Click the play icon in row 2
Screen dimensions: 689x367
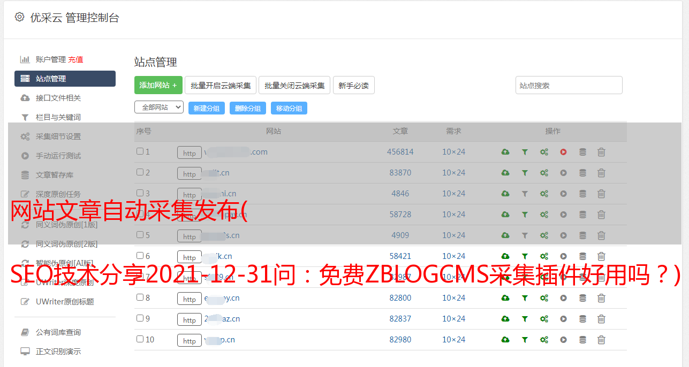click(563, 173)
